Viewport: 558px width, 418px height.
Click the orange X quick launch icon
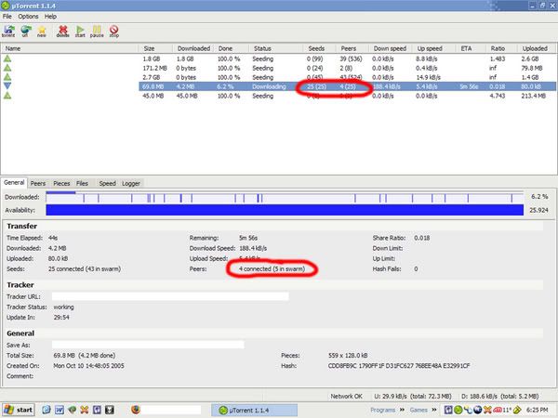(85, 410)
